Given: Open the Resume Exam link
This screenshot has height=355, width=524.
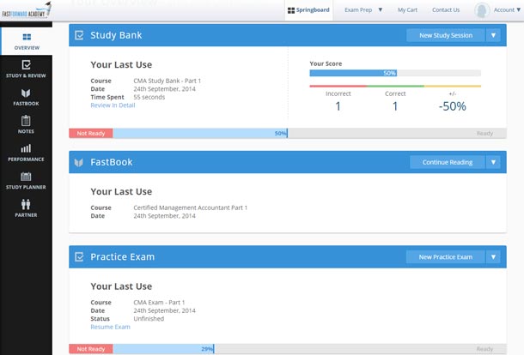Looking at the screenshot, I should (x=110, y=327).
